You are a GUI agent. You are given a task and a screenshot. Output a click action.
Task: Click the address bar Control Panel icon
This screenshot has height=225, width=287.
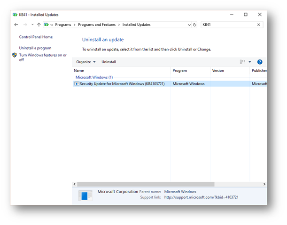[x=47, y=25]
